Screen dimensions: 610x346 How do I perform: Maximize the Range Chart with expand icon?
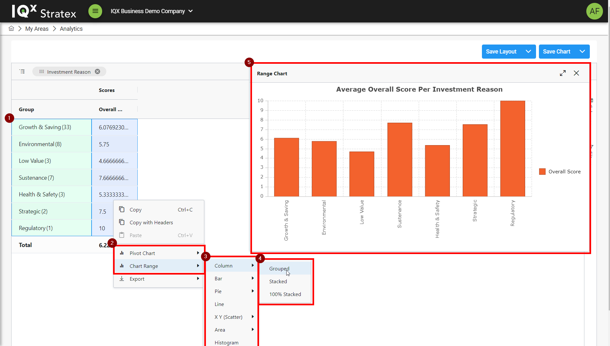(x=563, y=73)
